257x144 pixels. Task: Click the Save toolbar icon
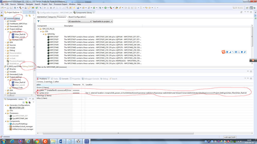[7, 8]
